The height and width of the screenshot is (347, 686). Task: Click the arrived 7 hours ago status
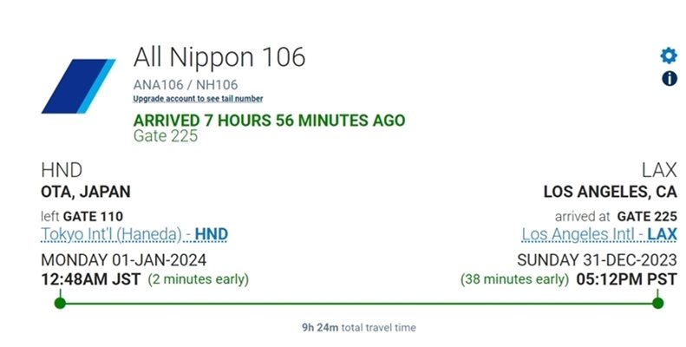269,121
